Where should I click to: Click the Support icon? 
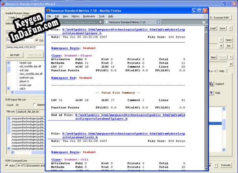click(211, 84)
